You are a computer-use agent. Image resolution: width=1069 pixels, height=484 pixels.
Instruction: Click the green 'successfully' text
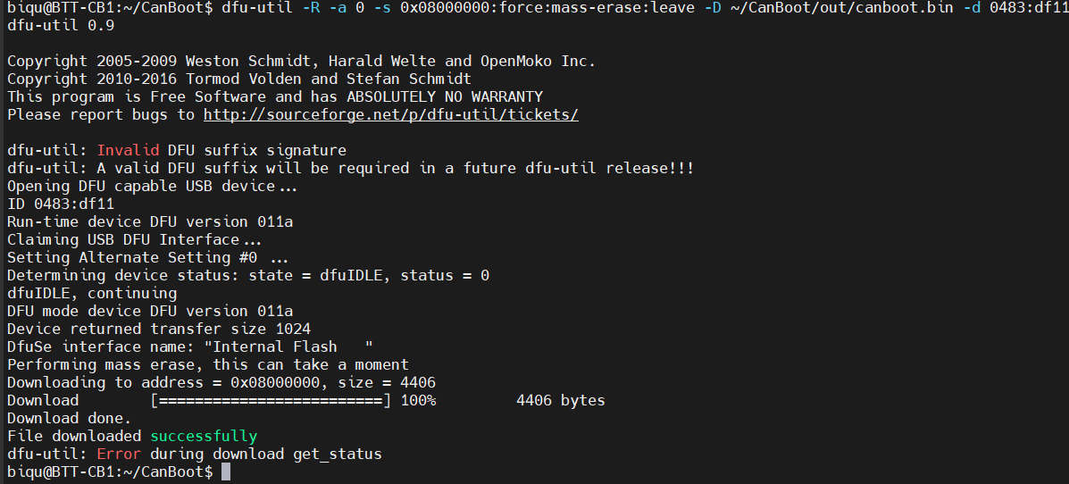[204, 437]
